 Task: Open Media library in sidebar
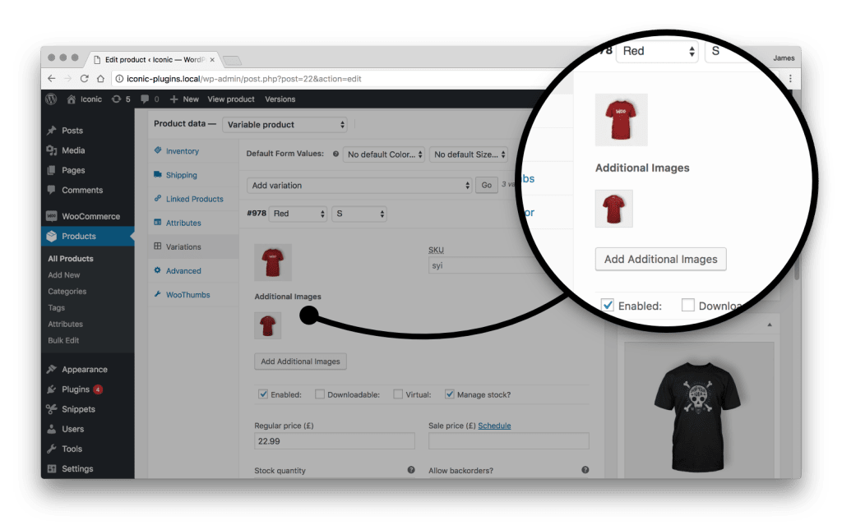click(x=73, y=150)
